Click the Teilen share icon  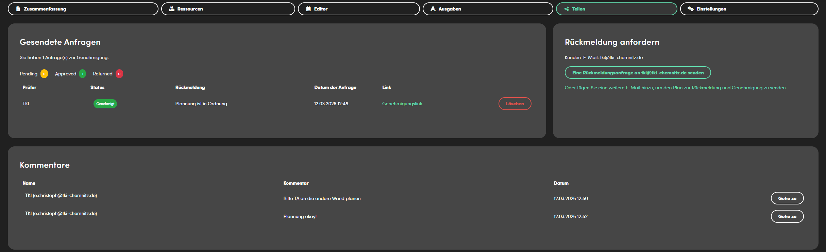(x=567, y=9)
